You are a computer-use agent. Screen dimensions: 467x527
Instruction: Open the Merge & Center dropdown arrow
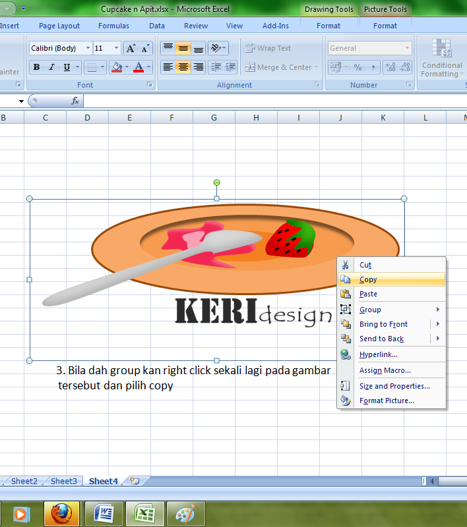click(316, 67)
